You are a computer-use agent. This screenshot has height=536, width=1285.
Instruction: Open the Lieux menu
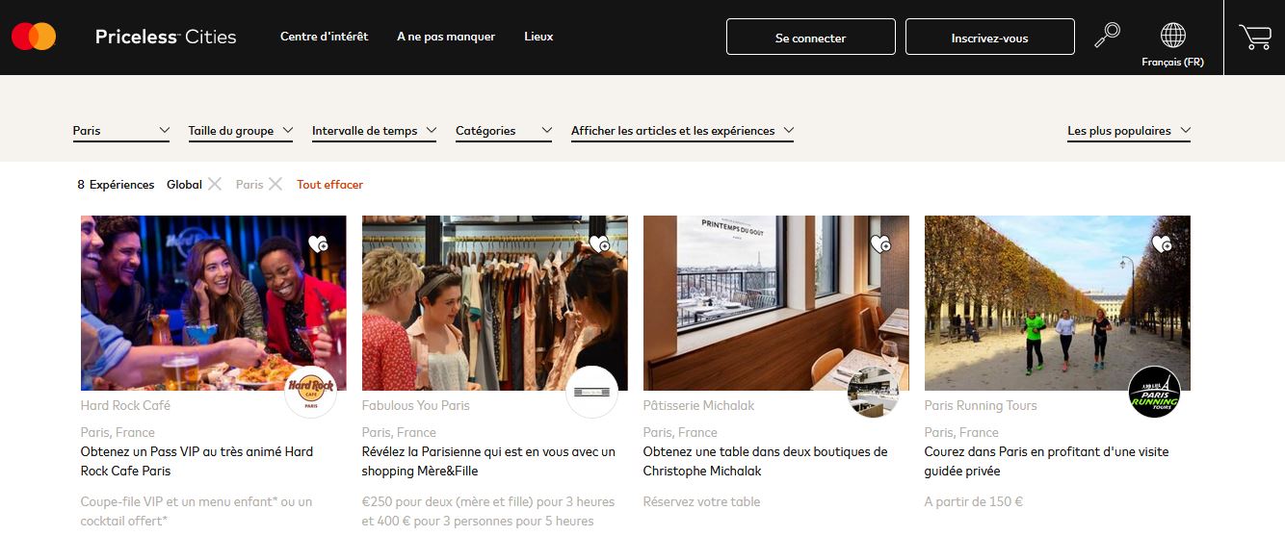click(x=538, y=37)
